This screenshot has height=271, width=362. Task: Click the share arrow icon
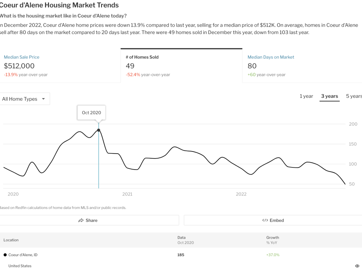pyautogui.click(x=81, y=220)
